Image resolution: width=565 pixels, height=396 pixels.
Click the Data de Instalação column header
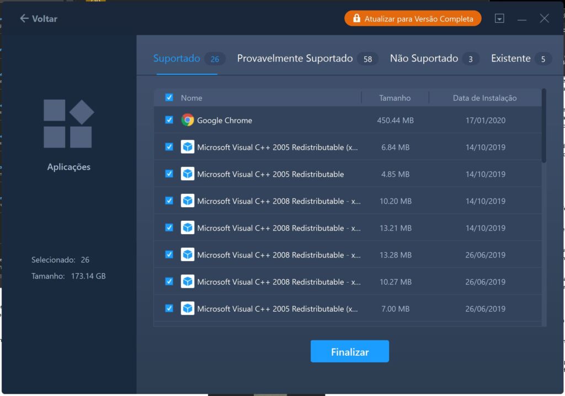pos(484,98)
